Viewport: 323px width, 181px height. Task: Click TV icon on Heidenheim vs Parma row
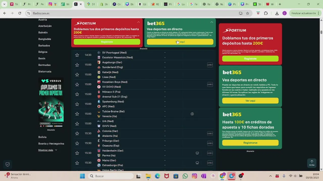click(197, 153)
